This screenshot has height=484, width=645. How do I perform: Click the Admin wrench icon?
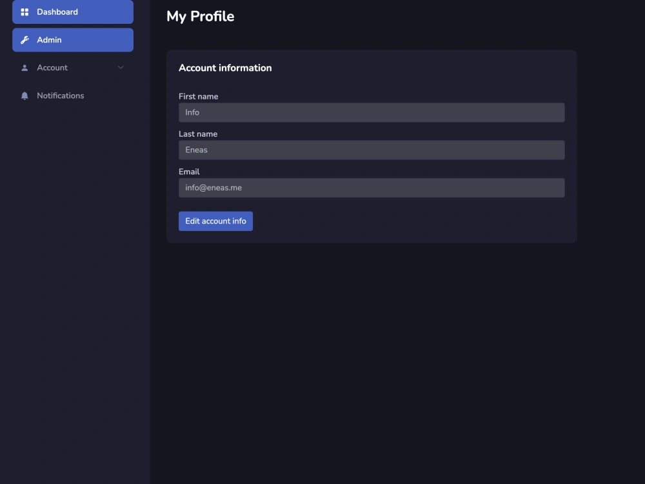[x=25, y=40]
